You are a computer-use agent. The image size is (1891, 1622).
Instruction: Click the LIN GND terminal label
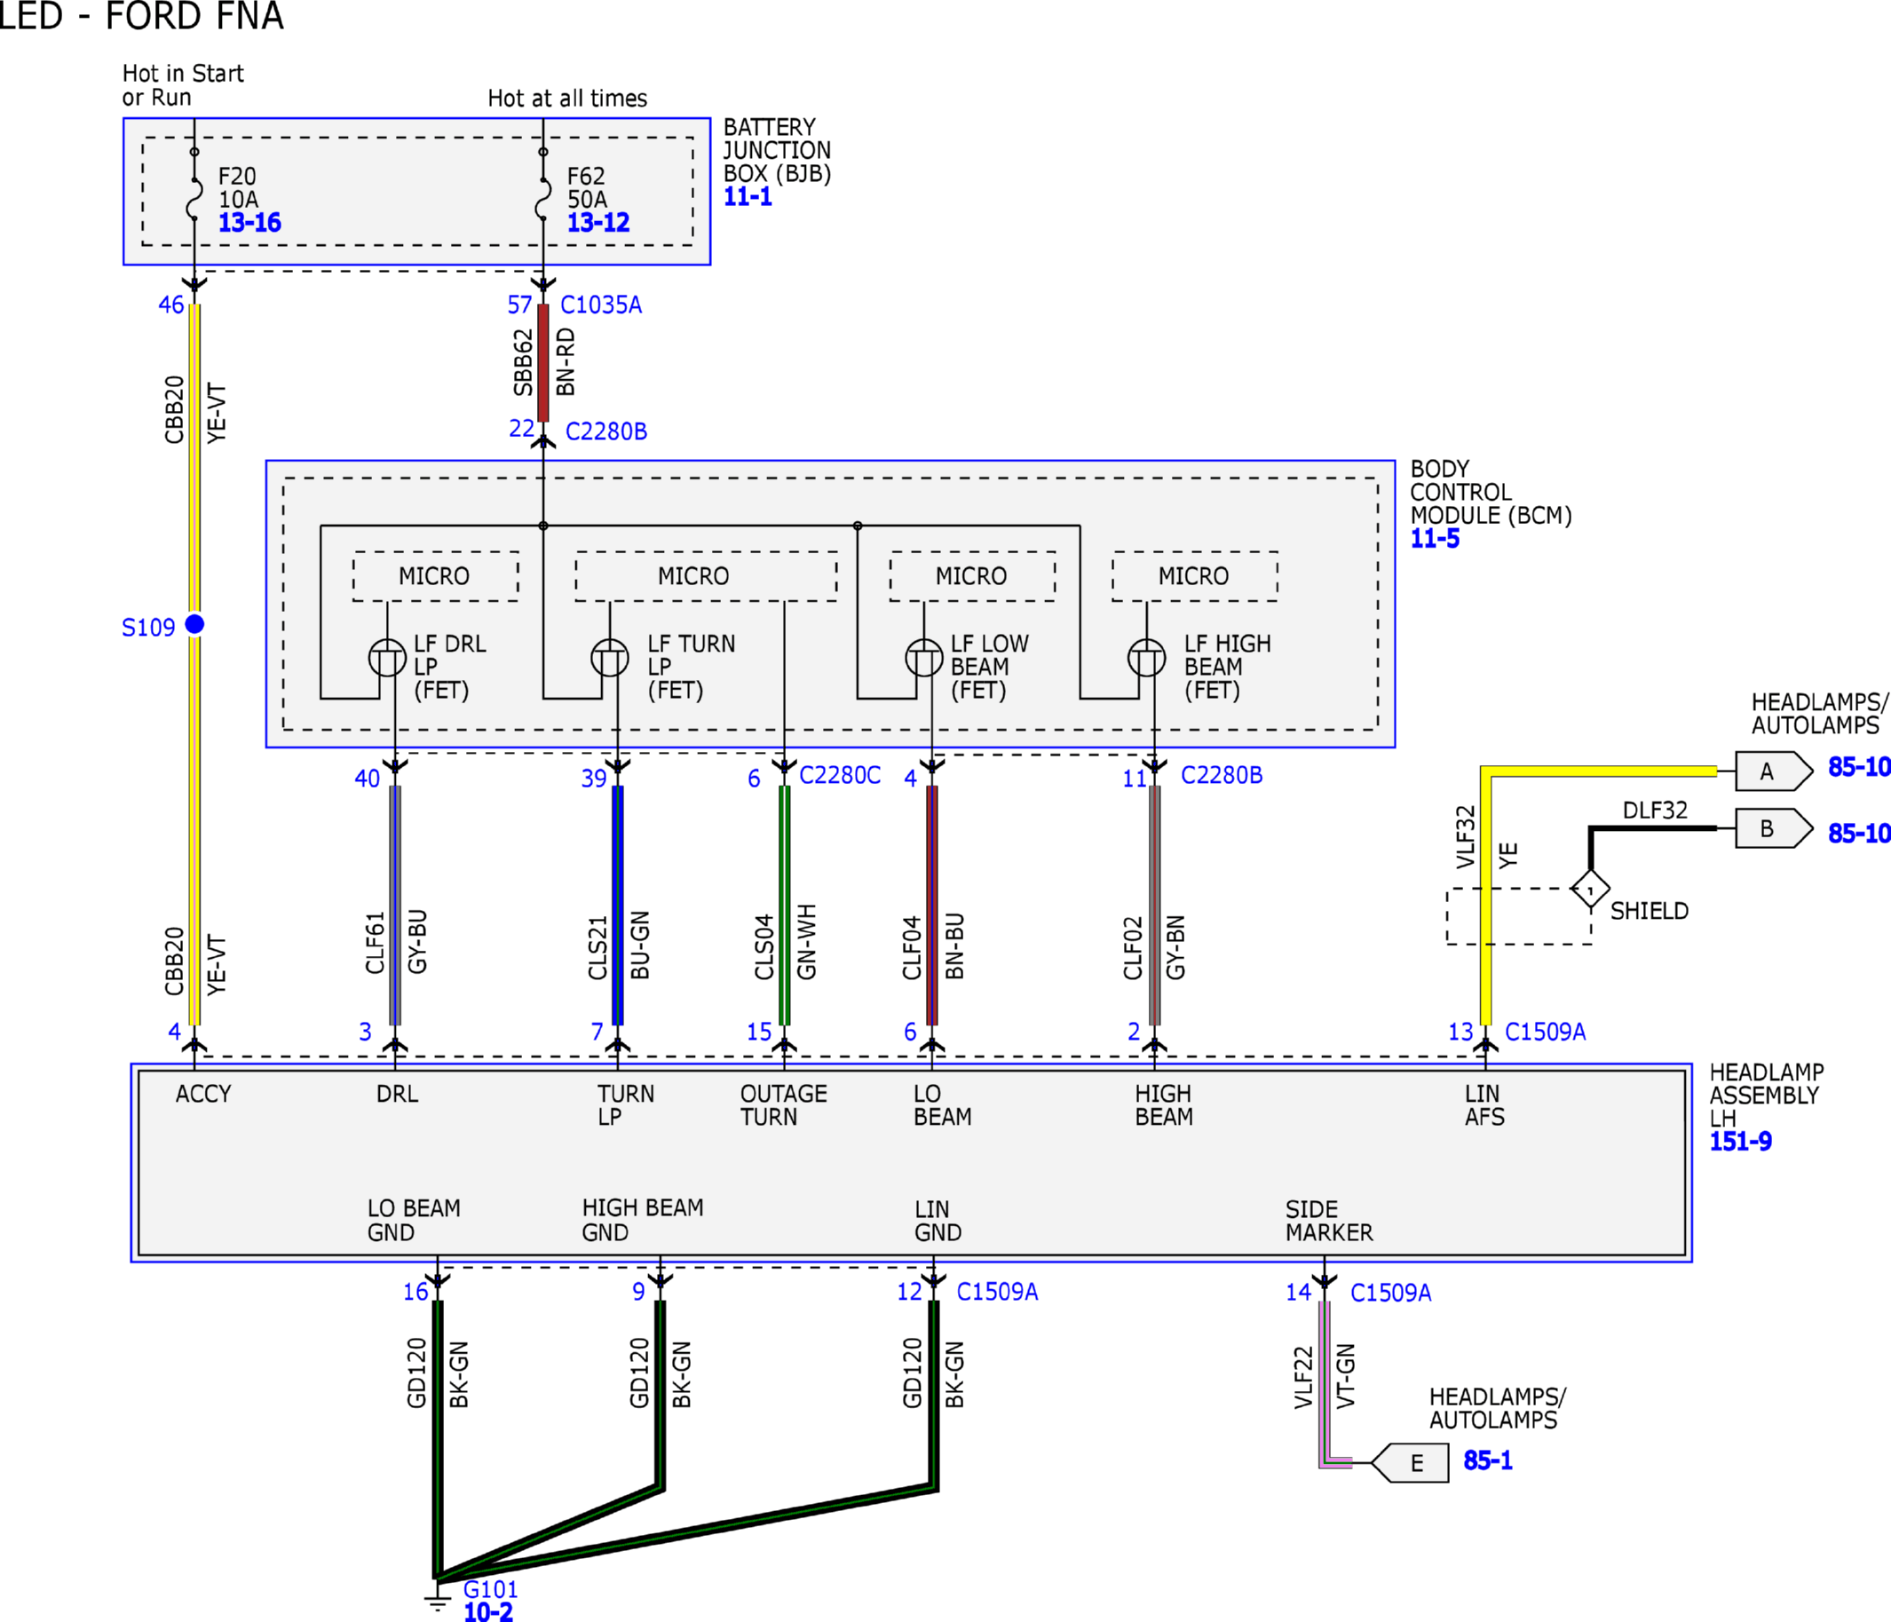click(x=938, y=1222)
